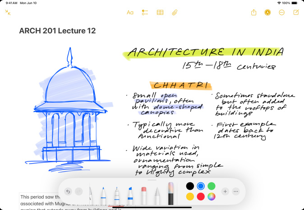Screen dimensions: 304x210
Task: Add a table to the note
Action: point(160,13)
